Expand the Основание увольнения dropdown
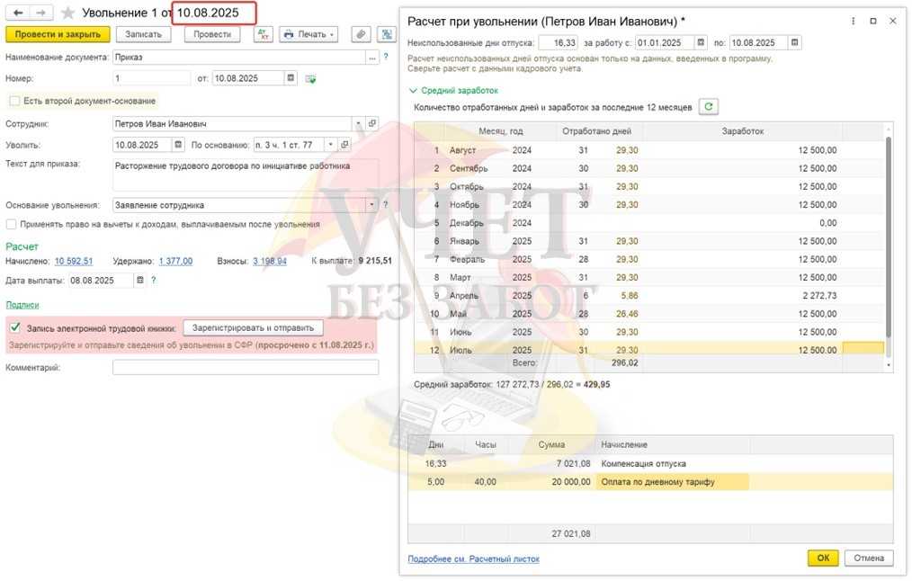This screenshot has height=581, width=912. [x=371, y=205]
